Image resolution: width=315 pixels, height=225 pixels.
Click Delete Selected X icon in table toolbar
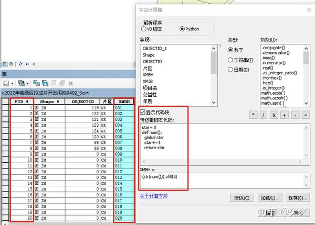coord(71,83)
